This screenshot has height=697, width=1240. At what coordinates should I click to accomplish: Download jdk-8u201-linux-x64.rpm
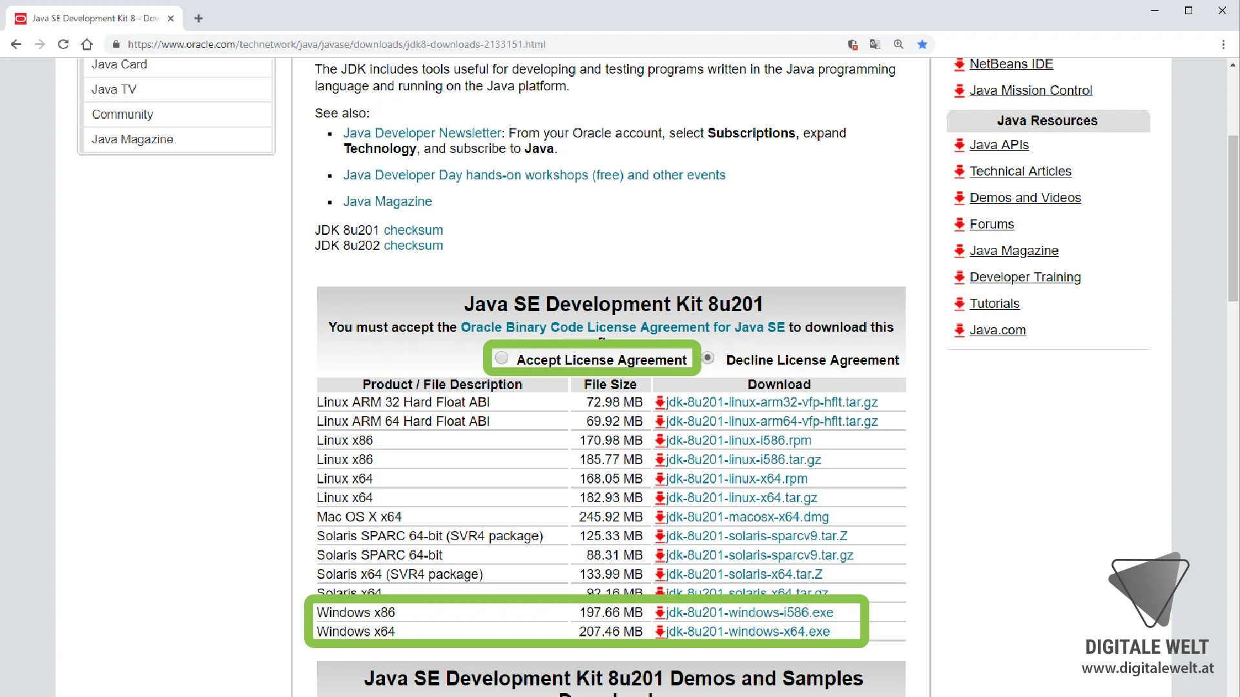[737, 479]
